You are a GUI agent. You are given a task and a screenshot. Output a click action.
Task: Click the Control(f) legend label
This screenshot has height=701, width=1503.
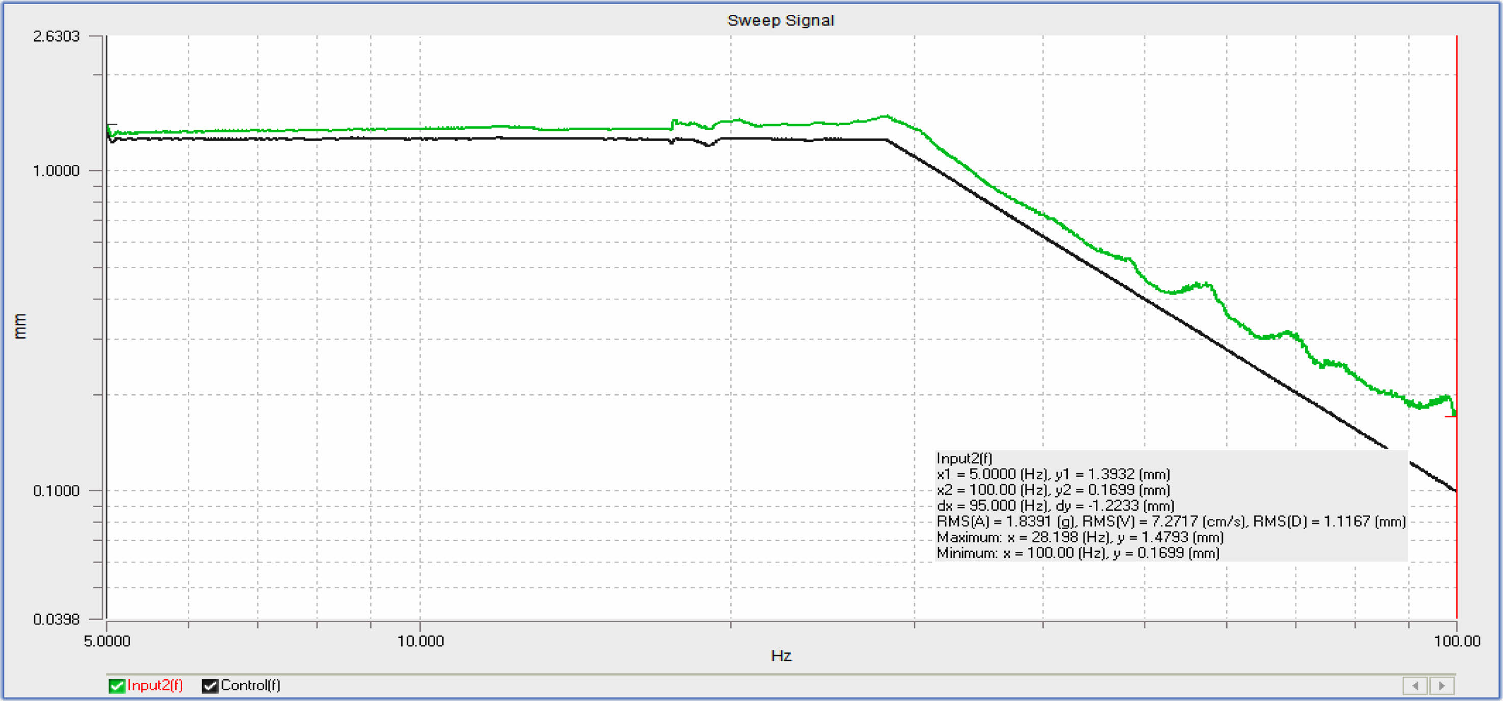[250, 685]
